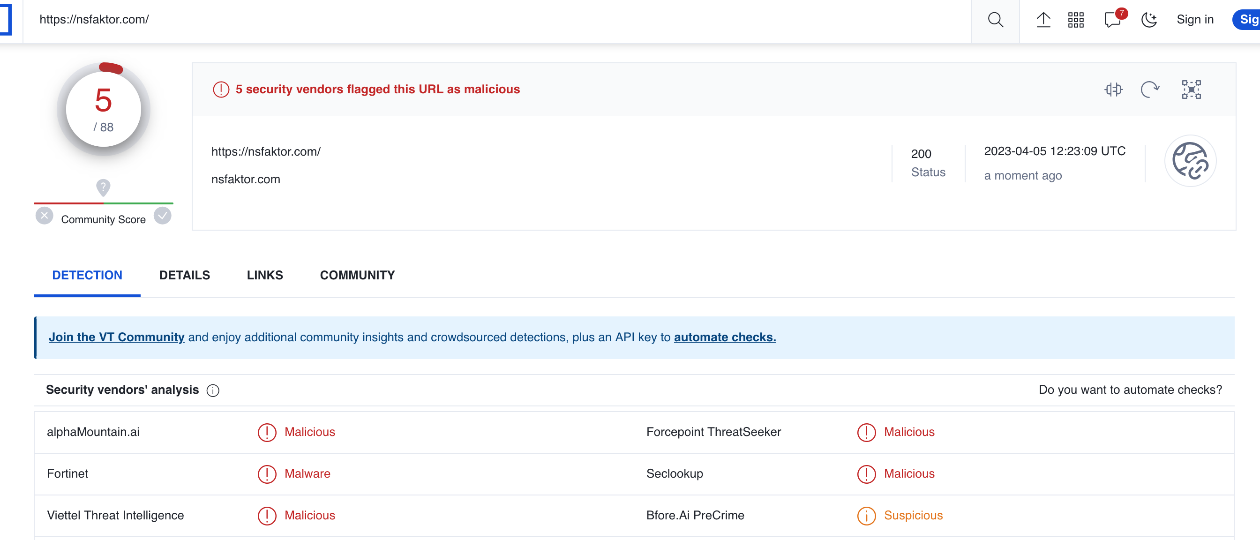Click the https://nsfaktor.com/ URL in summary
The width and height of the screenshot is (1260, 540).
click(x=266, y=151)
